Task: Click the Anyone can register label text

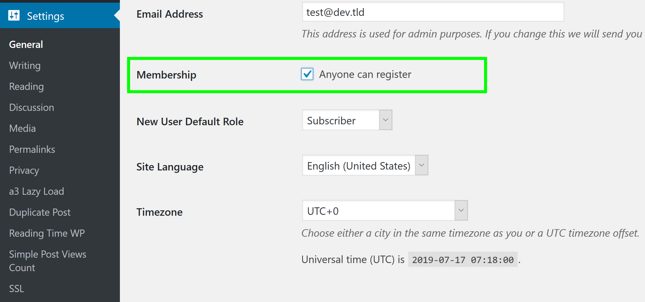Action: 365,74
